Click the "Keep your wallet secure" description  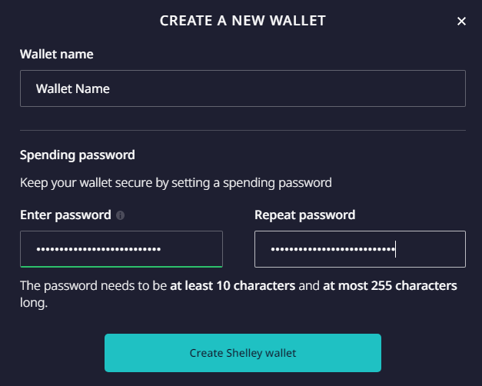[x=175, y=183]
